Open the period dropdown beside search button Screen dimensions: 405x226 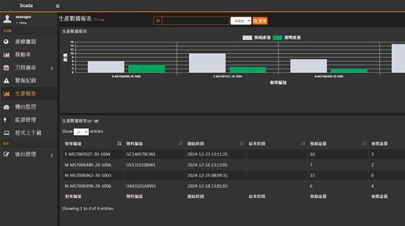241,21
